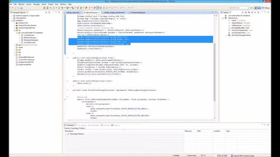Switch to the Java perspective

(x=258, y=8)
